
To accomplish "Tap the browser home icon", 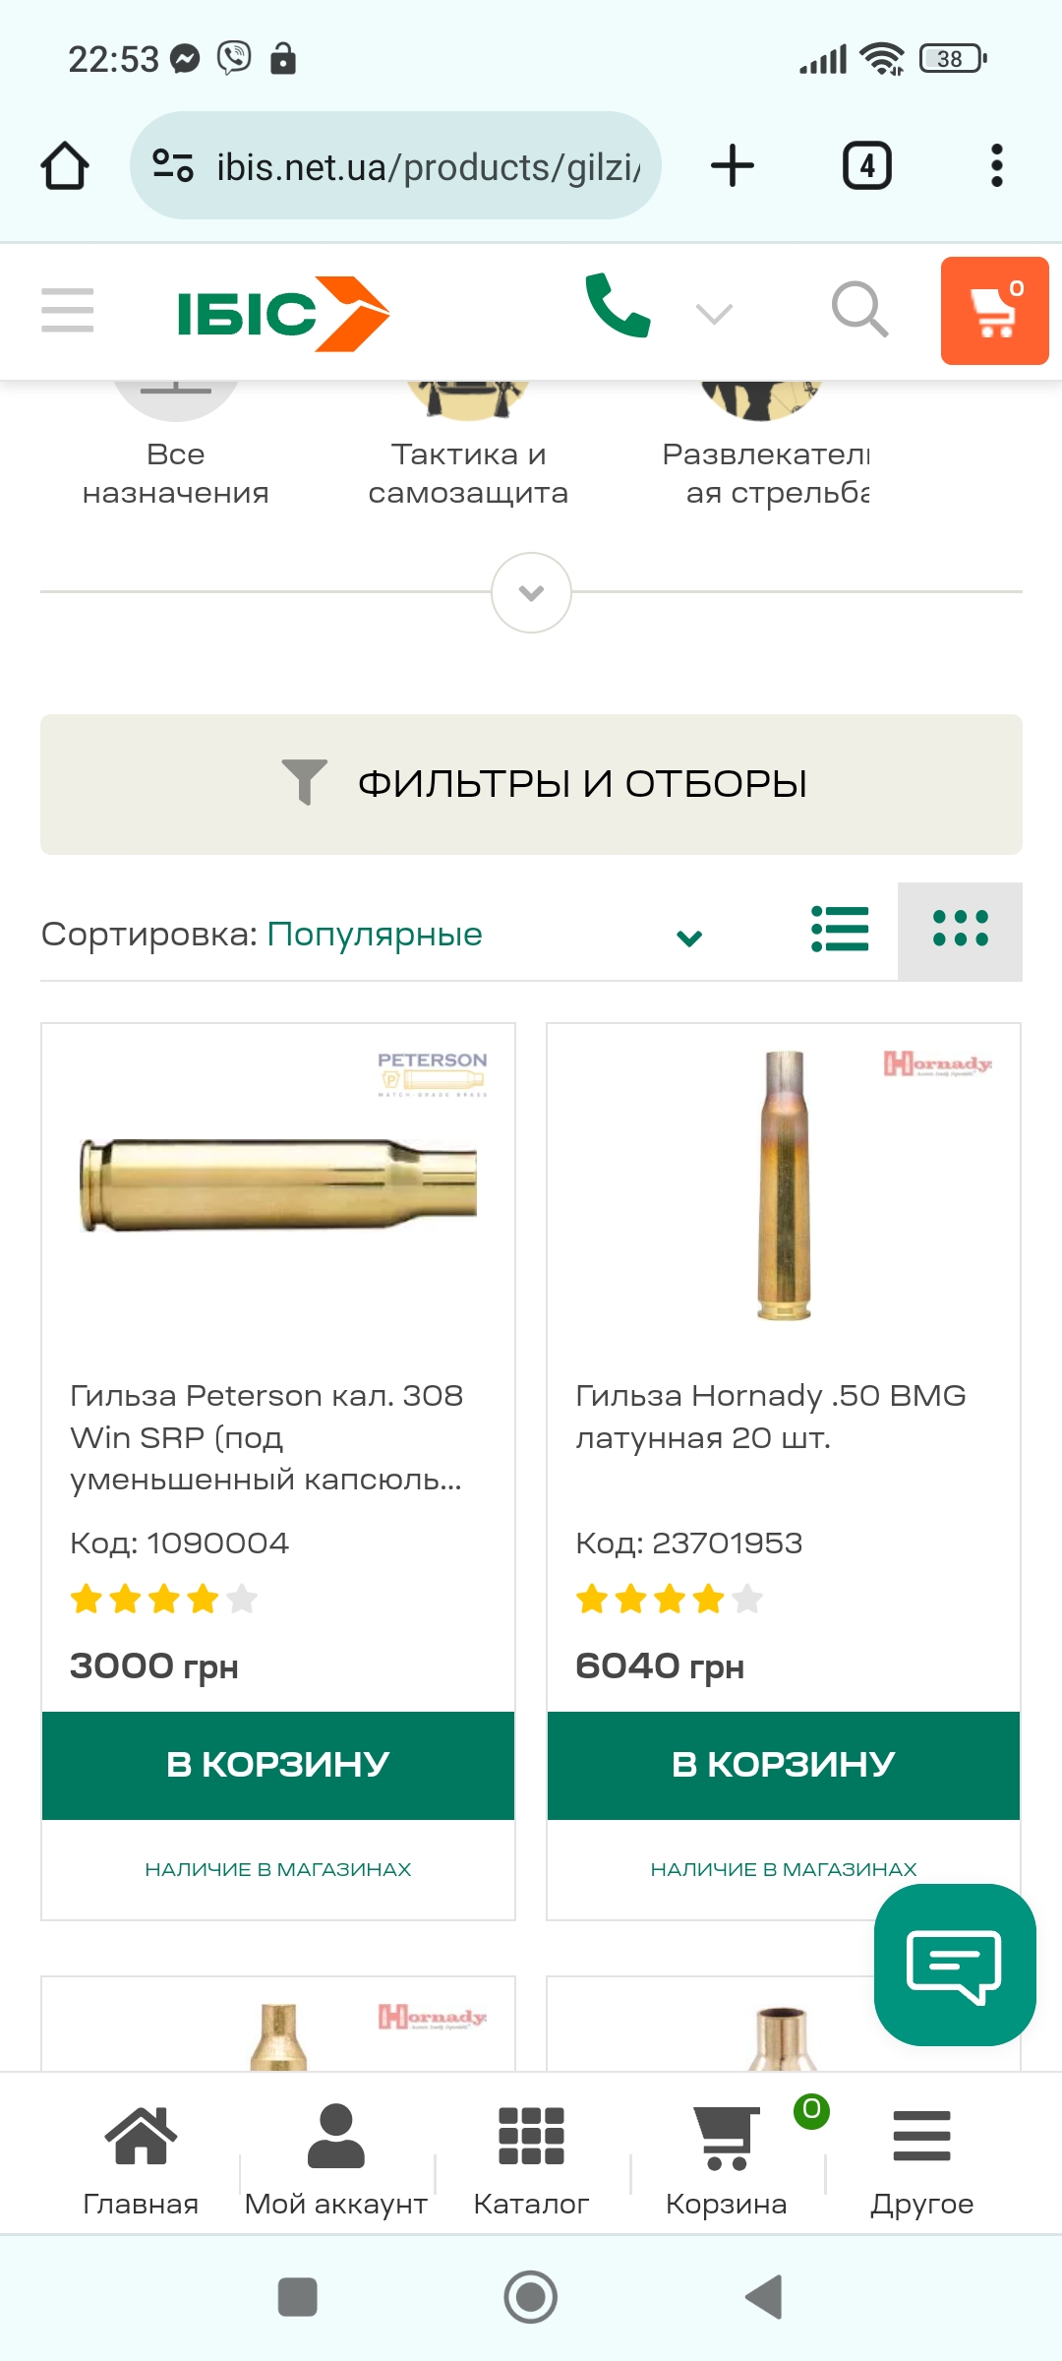I will (65, 165).
